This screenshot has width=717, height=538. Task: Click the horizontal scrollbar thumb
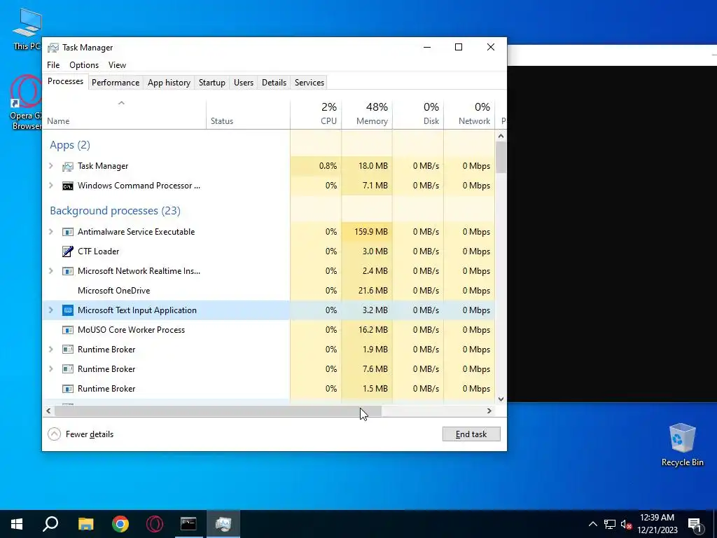pyautogui.click(x=218, y=411)
